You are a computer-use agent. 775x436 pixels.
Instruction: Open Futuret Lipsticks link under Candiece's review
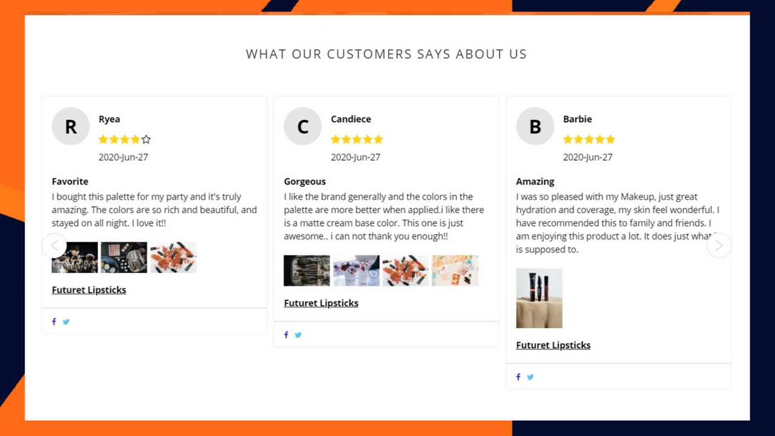tap(321, 303)
